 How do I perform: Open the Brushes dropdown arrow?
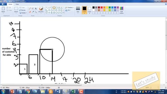coord(41,13)
